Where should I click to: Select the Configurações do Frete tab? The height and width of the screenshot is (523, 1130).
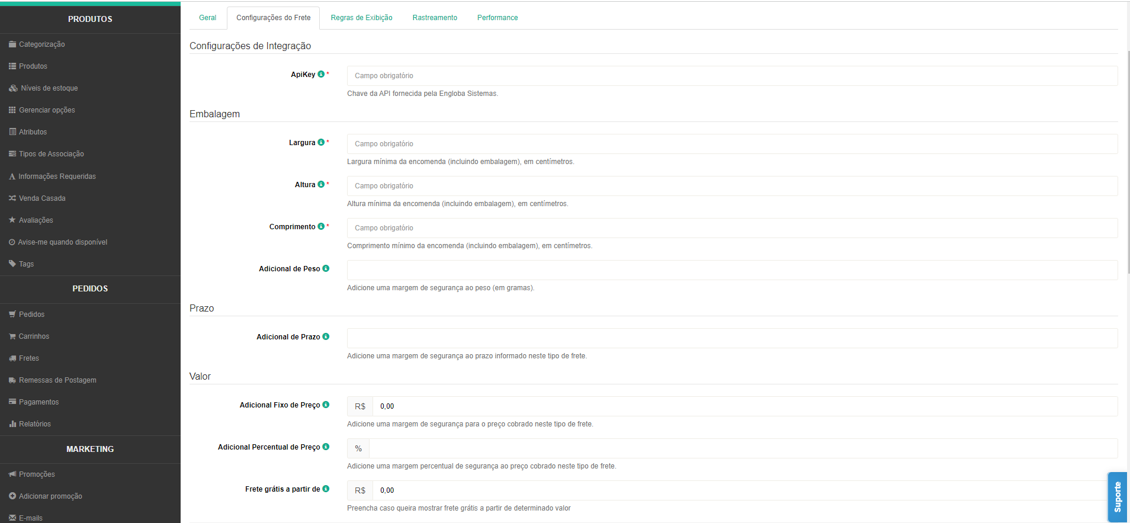click(x=274, y=18)
